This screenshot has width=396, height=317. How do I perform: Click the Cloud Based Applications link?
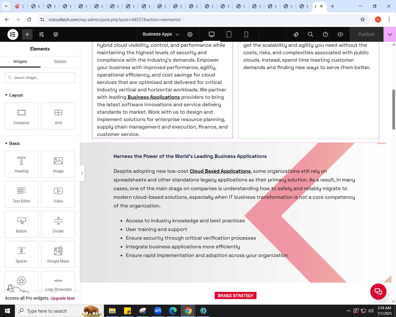tap(220, 171)
